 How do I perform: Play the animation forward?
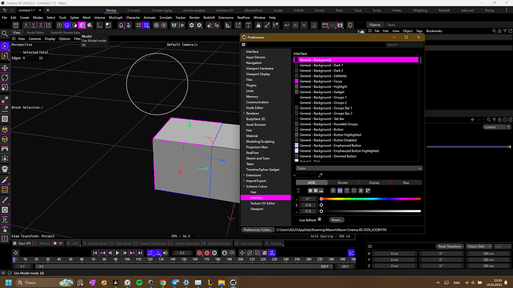tap(117, 253)
